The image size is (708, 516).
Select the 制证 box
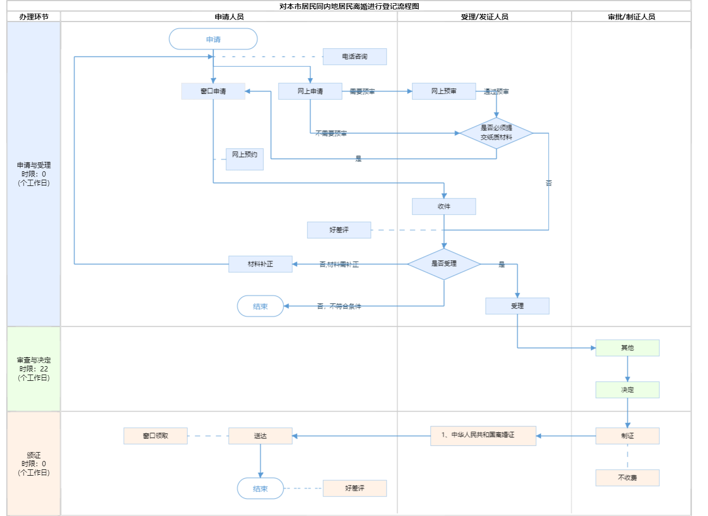[x=627, y=436]
